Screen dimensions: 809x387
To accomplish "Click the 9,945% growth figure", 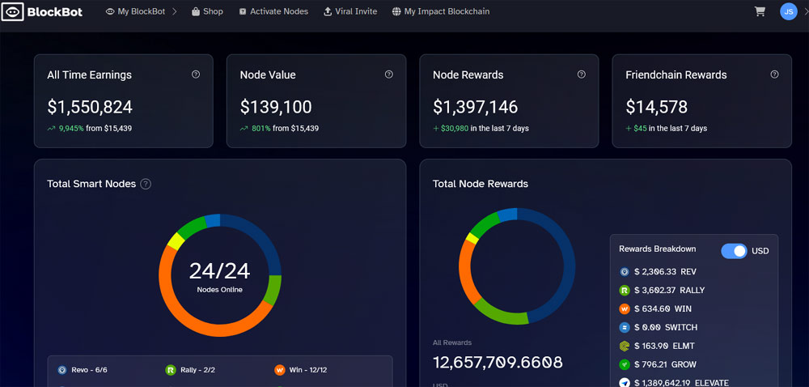I will point(71,129).
